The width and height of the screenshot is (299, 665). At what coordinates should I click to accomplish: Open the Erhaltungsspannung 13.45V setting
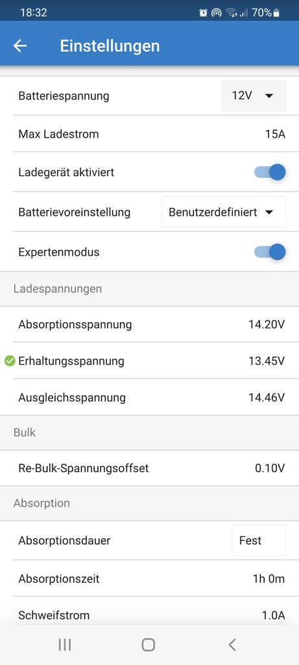click(x=149, y=361)
